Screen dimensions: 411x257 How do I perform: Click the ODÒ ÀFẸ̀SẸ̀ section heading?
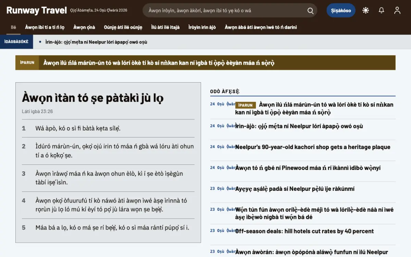tap(225, 91)
